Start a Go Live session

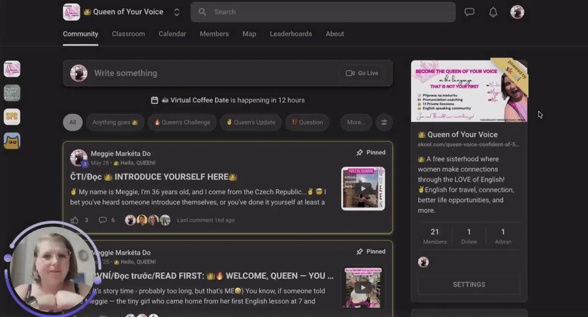coord(362,73)
